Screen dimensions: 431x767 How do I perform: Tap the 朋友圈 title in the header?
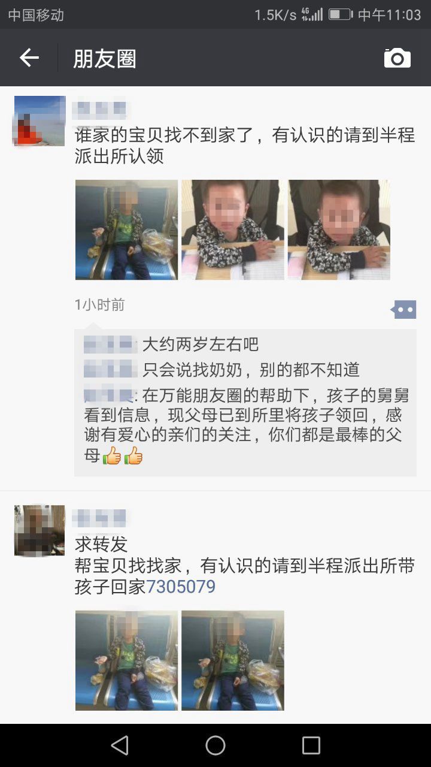tap(105, 59)
